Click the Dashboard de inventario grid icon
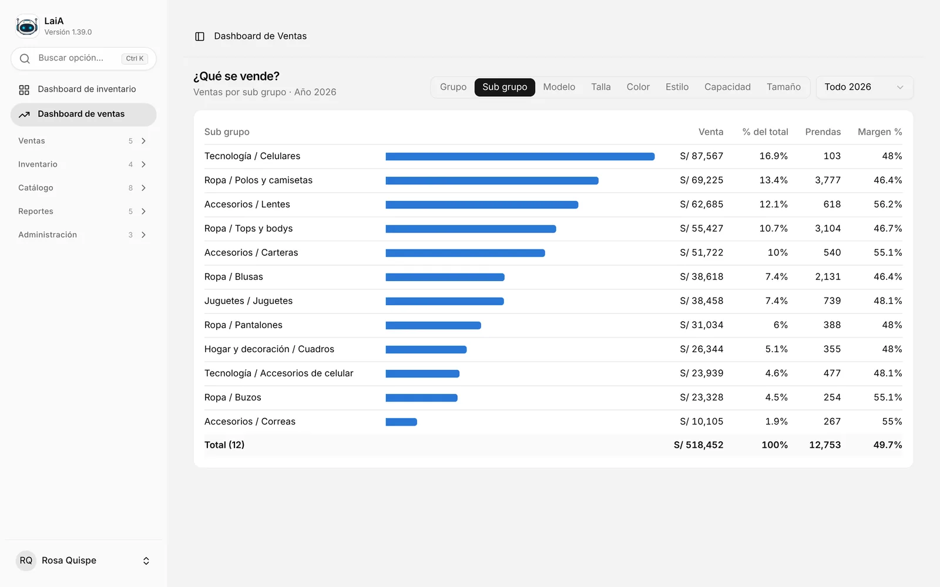This screenshot has height=587, width=940. click(x=24, y=90)
